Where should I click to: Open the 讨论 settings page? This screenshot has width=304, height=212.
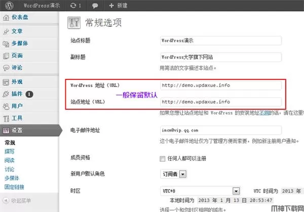coord(10,169)
